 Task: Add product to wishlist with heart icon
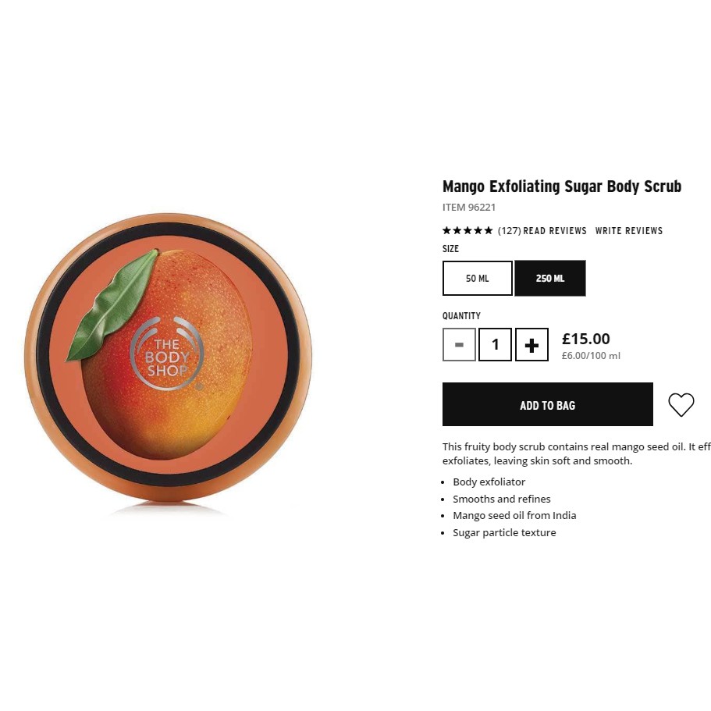[681, 404]
